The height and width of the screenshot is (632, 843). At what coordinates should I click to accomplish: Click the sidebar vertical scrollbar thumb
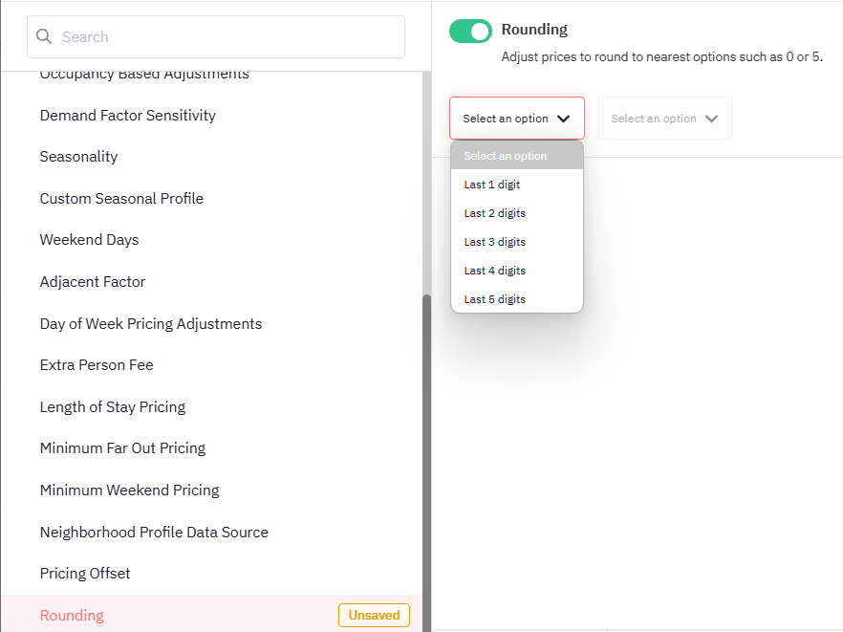(427, 463)
